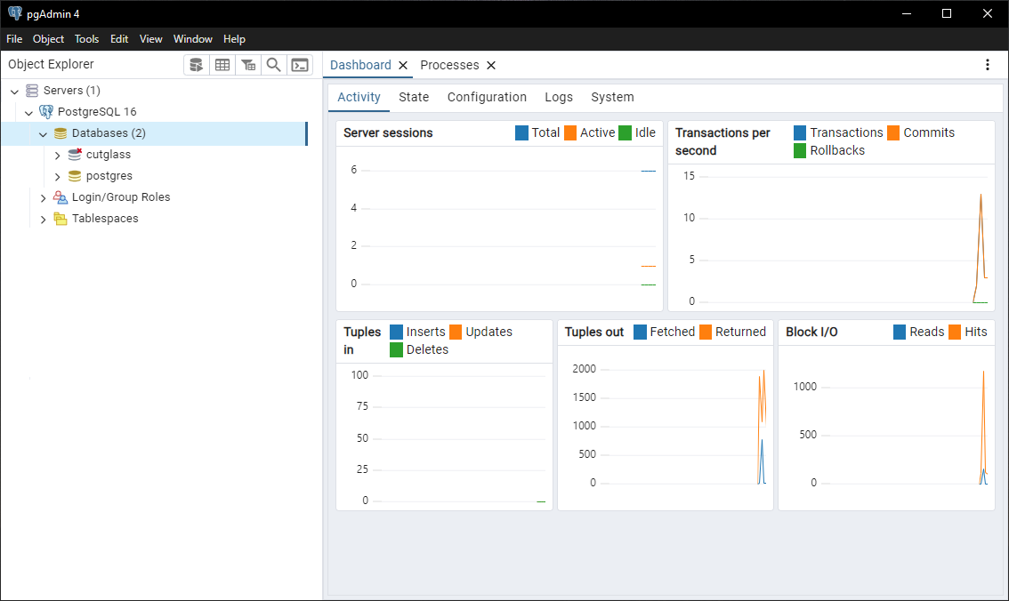Expand the Tablespaces node
The height and width of the screenshot is (601, 1009).
43,219
